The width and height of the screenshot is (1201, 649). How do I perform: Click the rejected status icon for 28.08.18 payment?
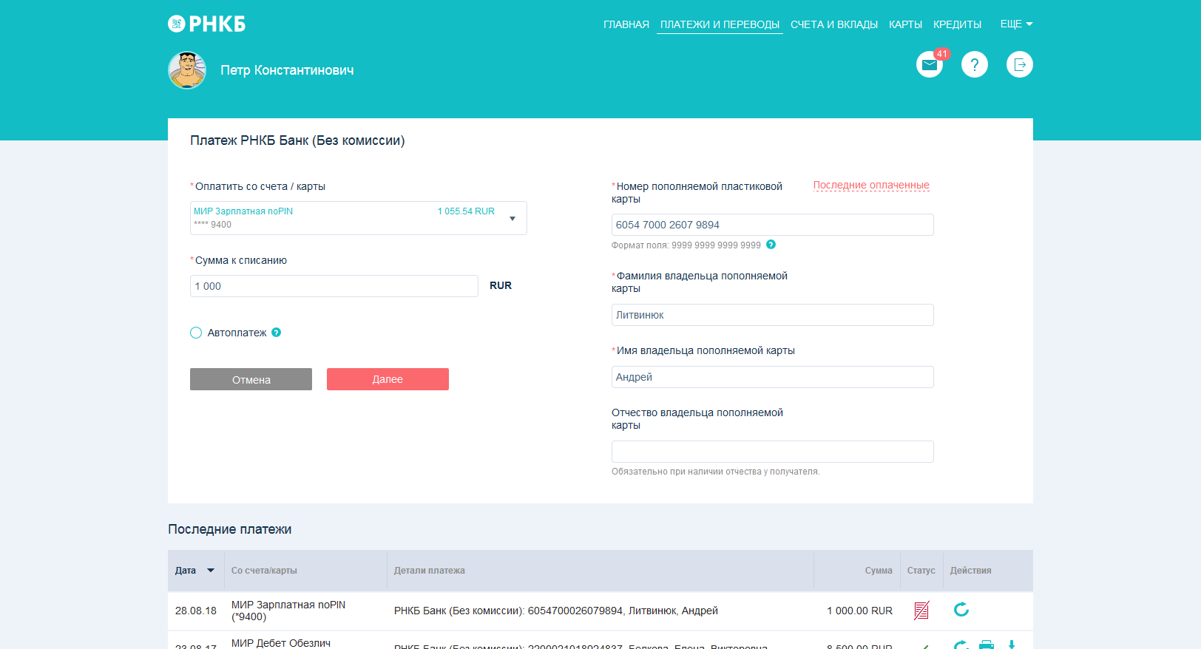pyautogui.click(x=921, y=611)
